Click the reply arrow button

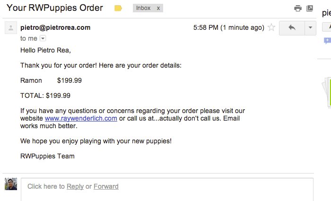(292, 28)
